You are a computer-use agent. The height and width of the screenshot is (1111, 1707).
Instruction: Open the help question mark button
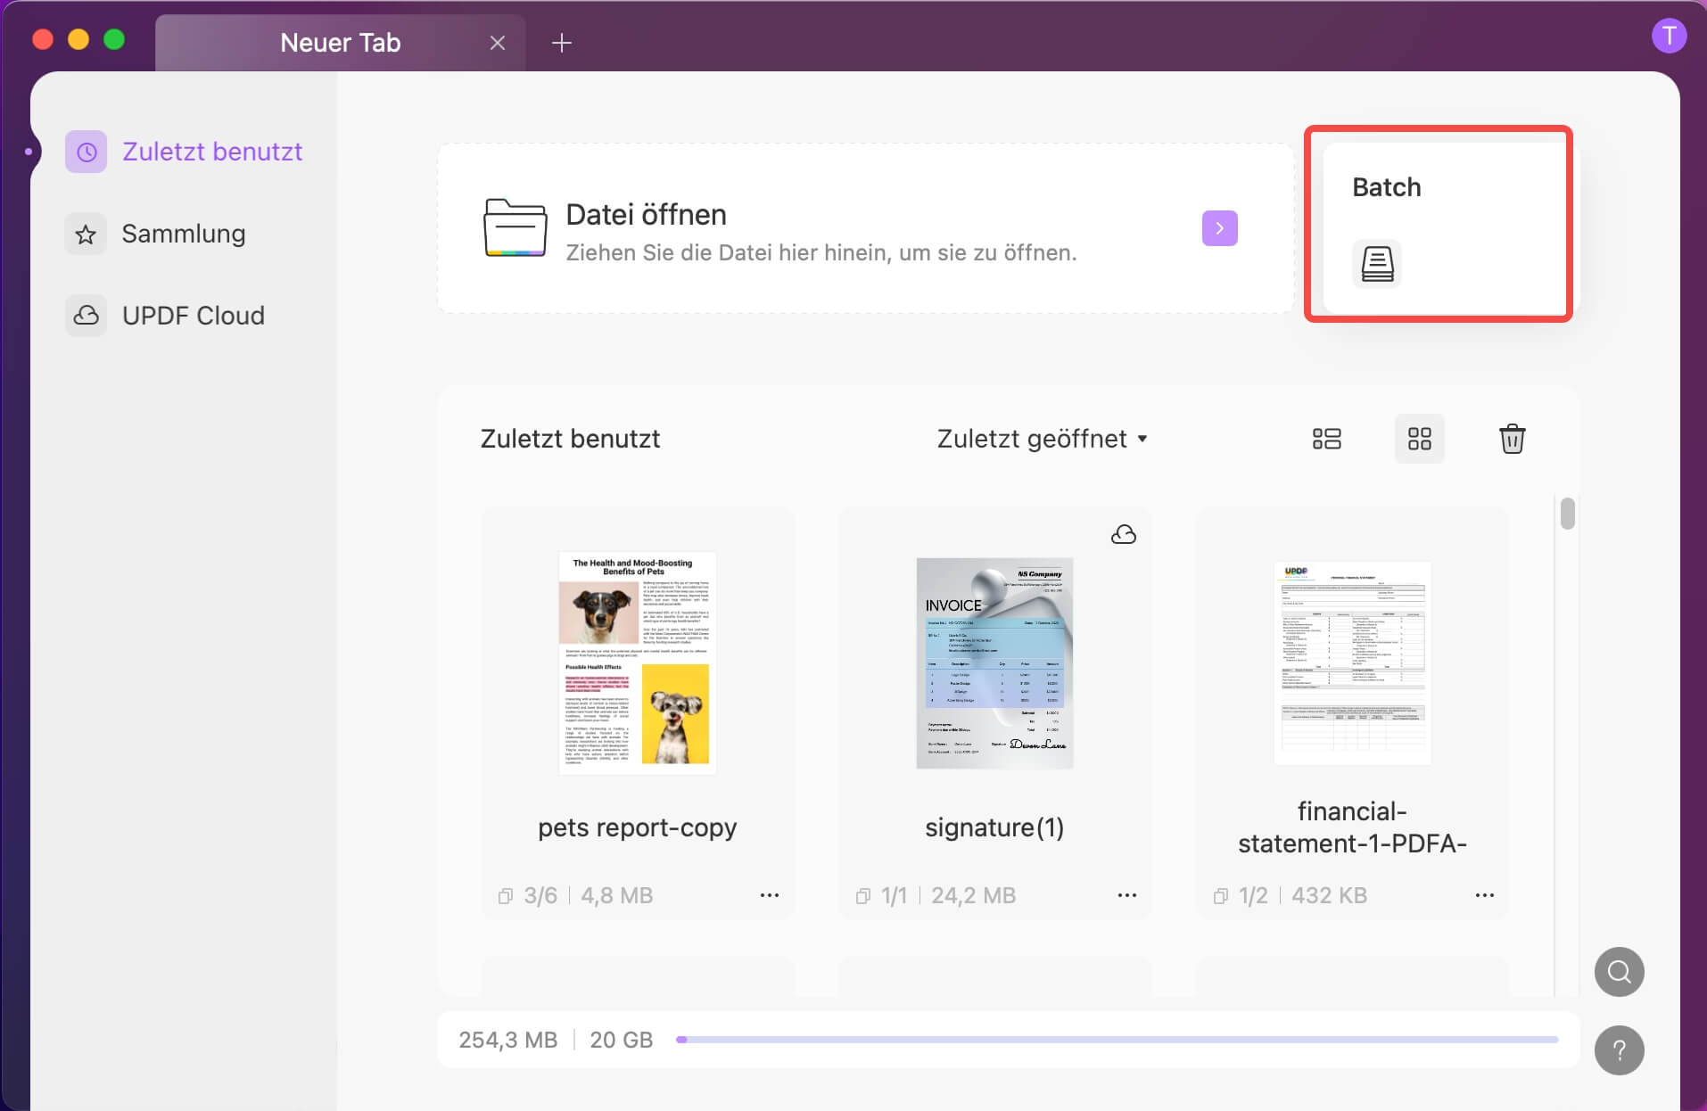(x=1619, y=1050)
